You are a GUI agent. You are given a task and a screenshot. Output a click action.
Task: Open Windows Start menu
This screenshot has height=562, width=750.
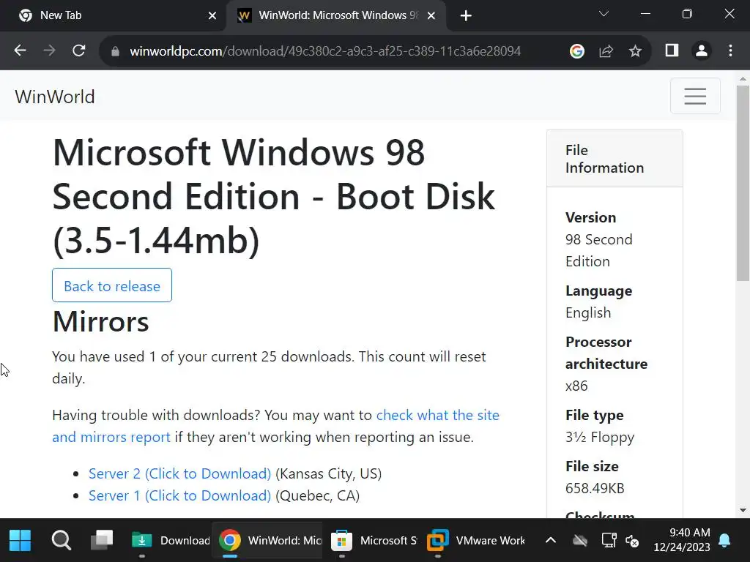tap(21, 541)
